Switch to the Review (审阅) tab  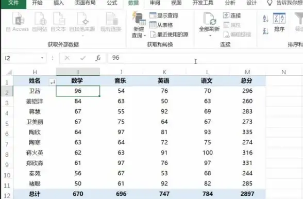tap(155, 3)
